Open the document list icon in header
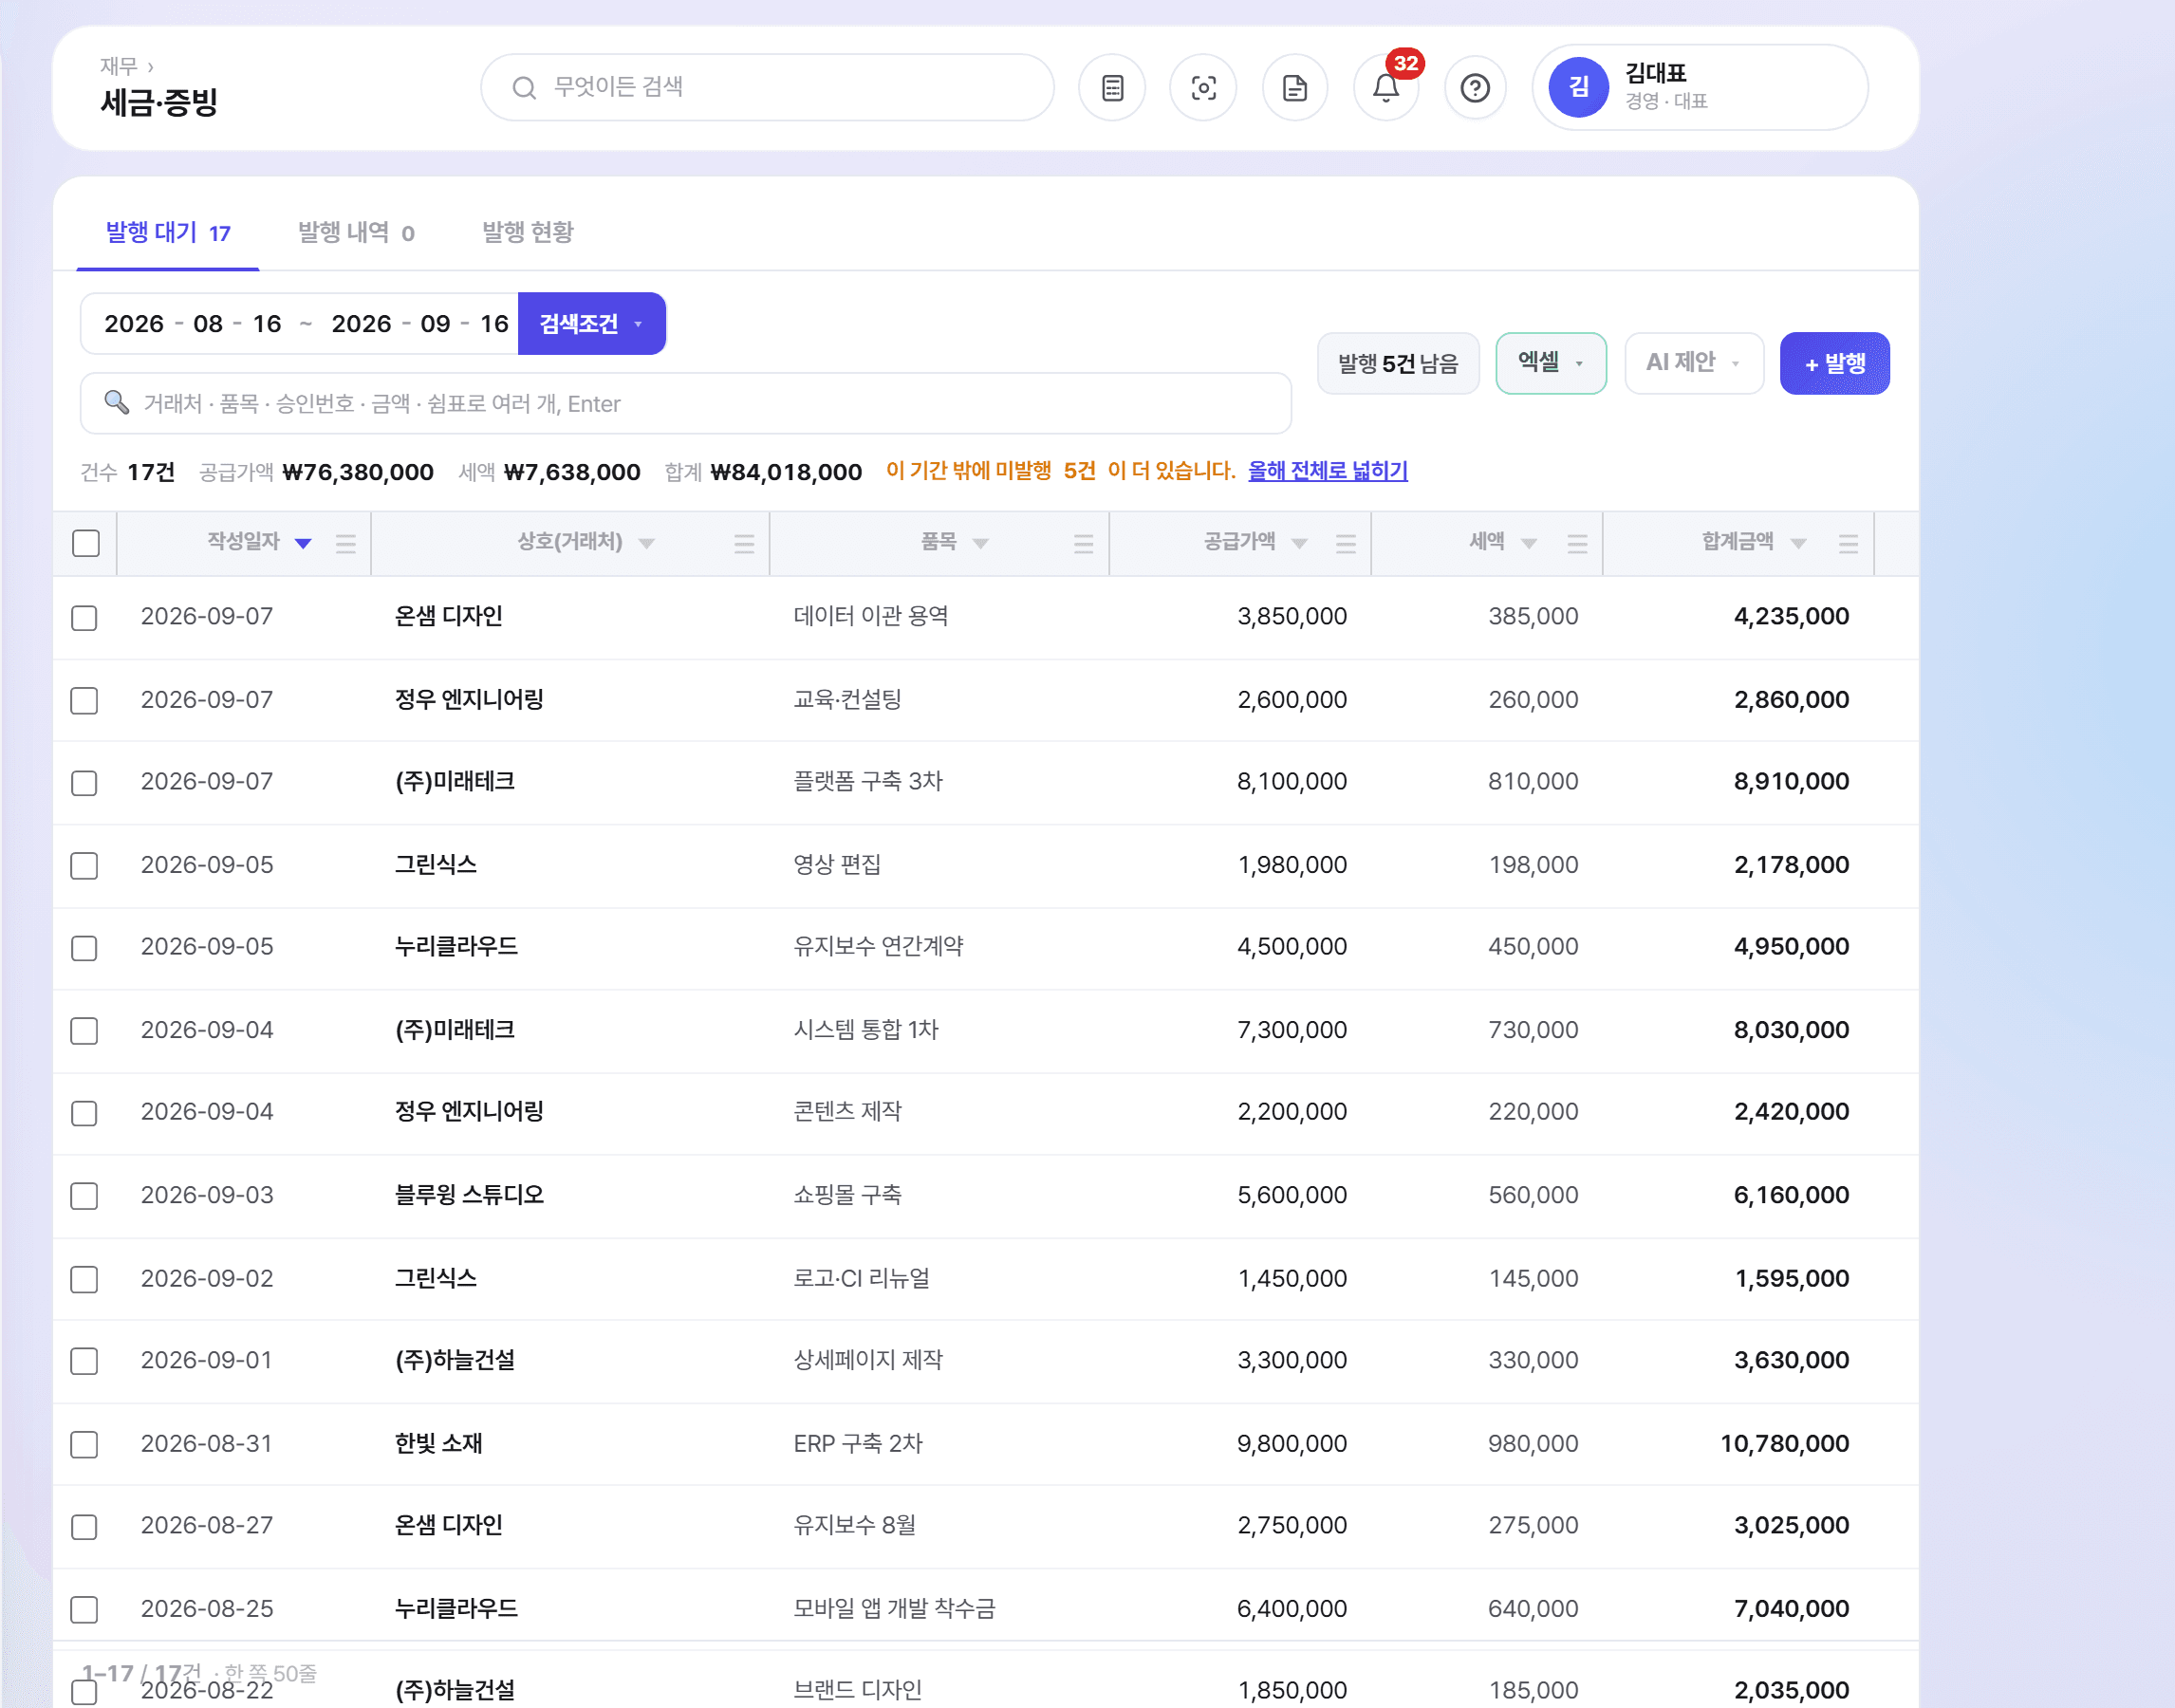2175x1708 pixels. pos(1112,88)
